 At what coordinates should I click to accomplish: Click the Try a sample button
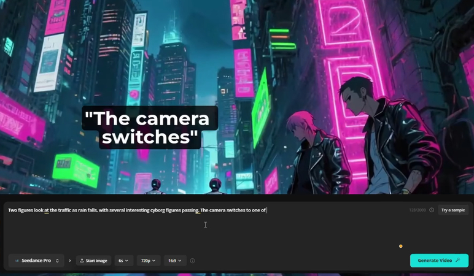click(x=453, y=210)
